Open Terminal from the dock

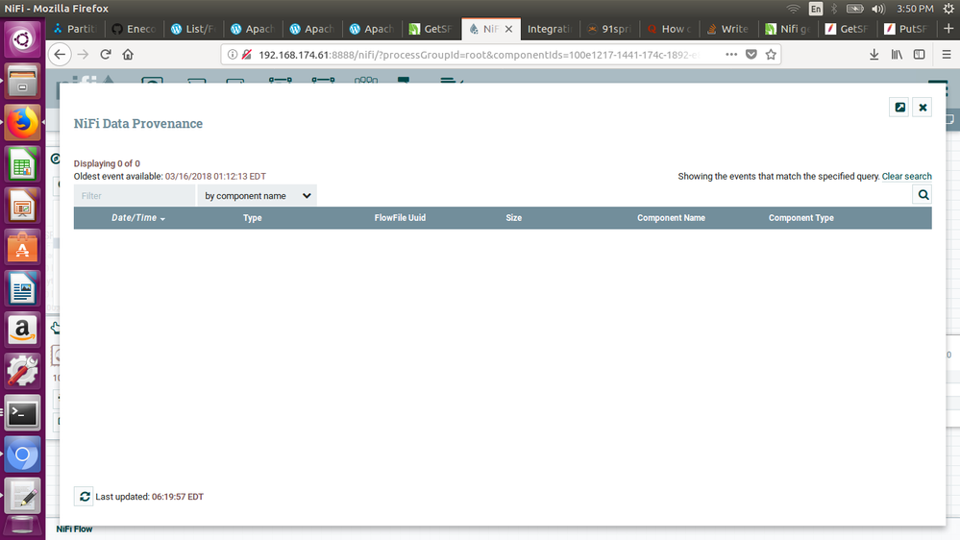[22, 413]
